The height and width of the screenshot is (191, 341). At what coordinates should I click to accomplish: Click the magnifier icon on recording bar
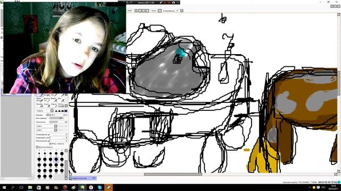(x=127, y=2)
